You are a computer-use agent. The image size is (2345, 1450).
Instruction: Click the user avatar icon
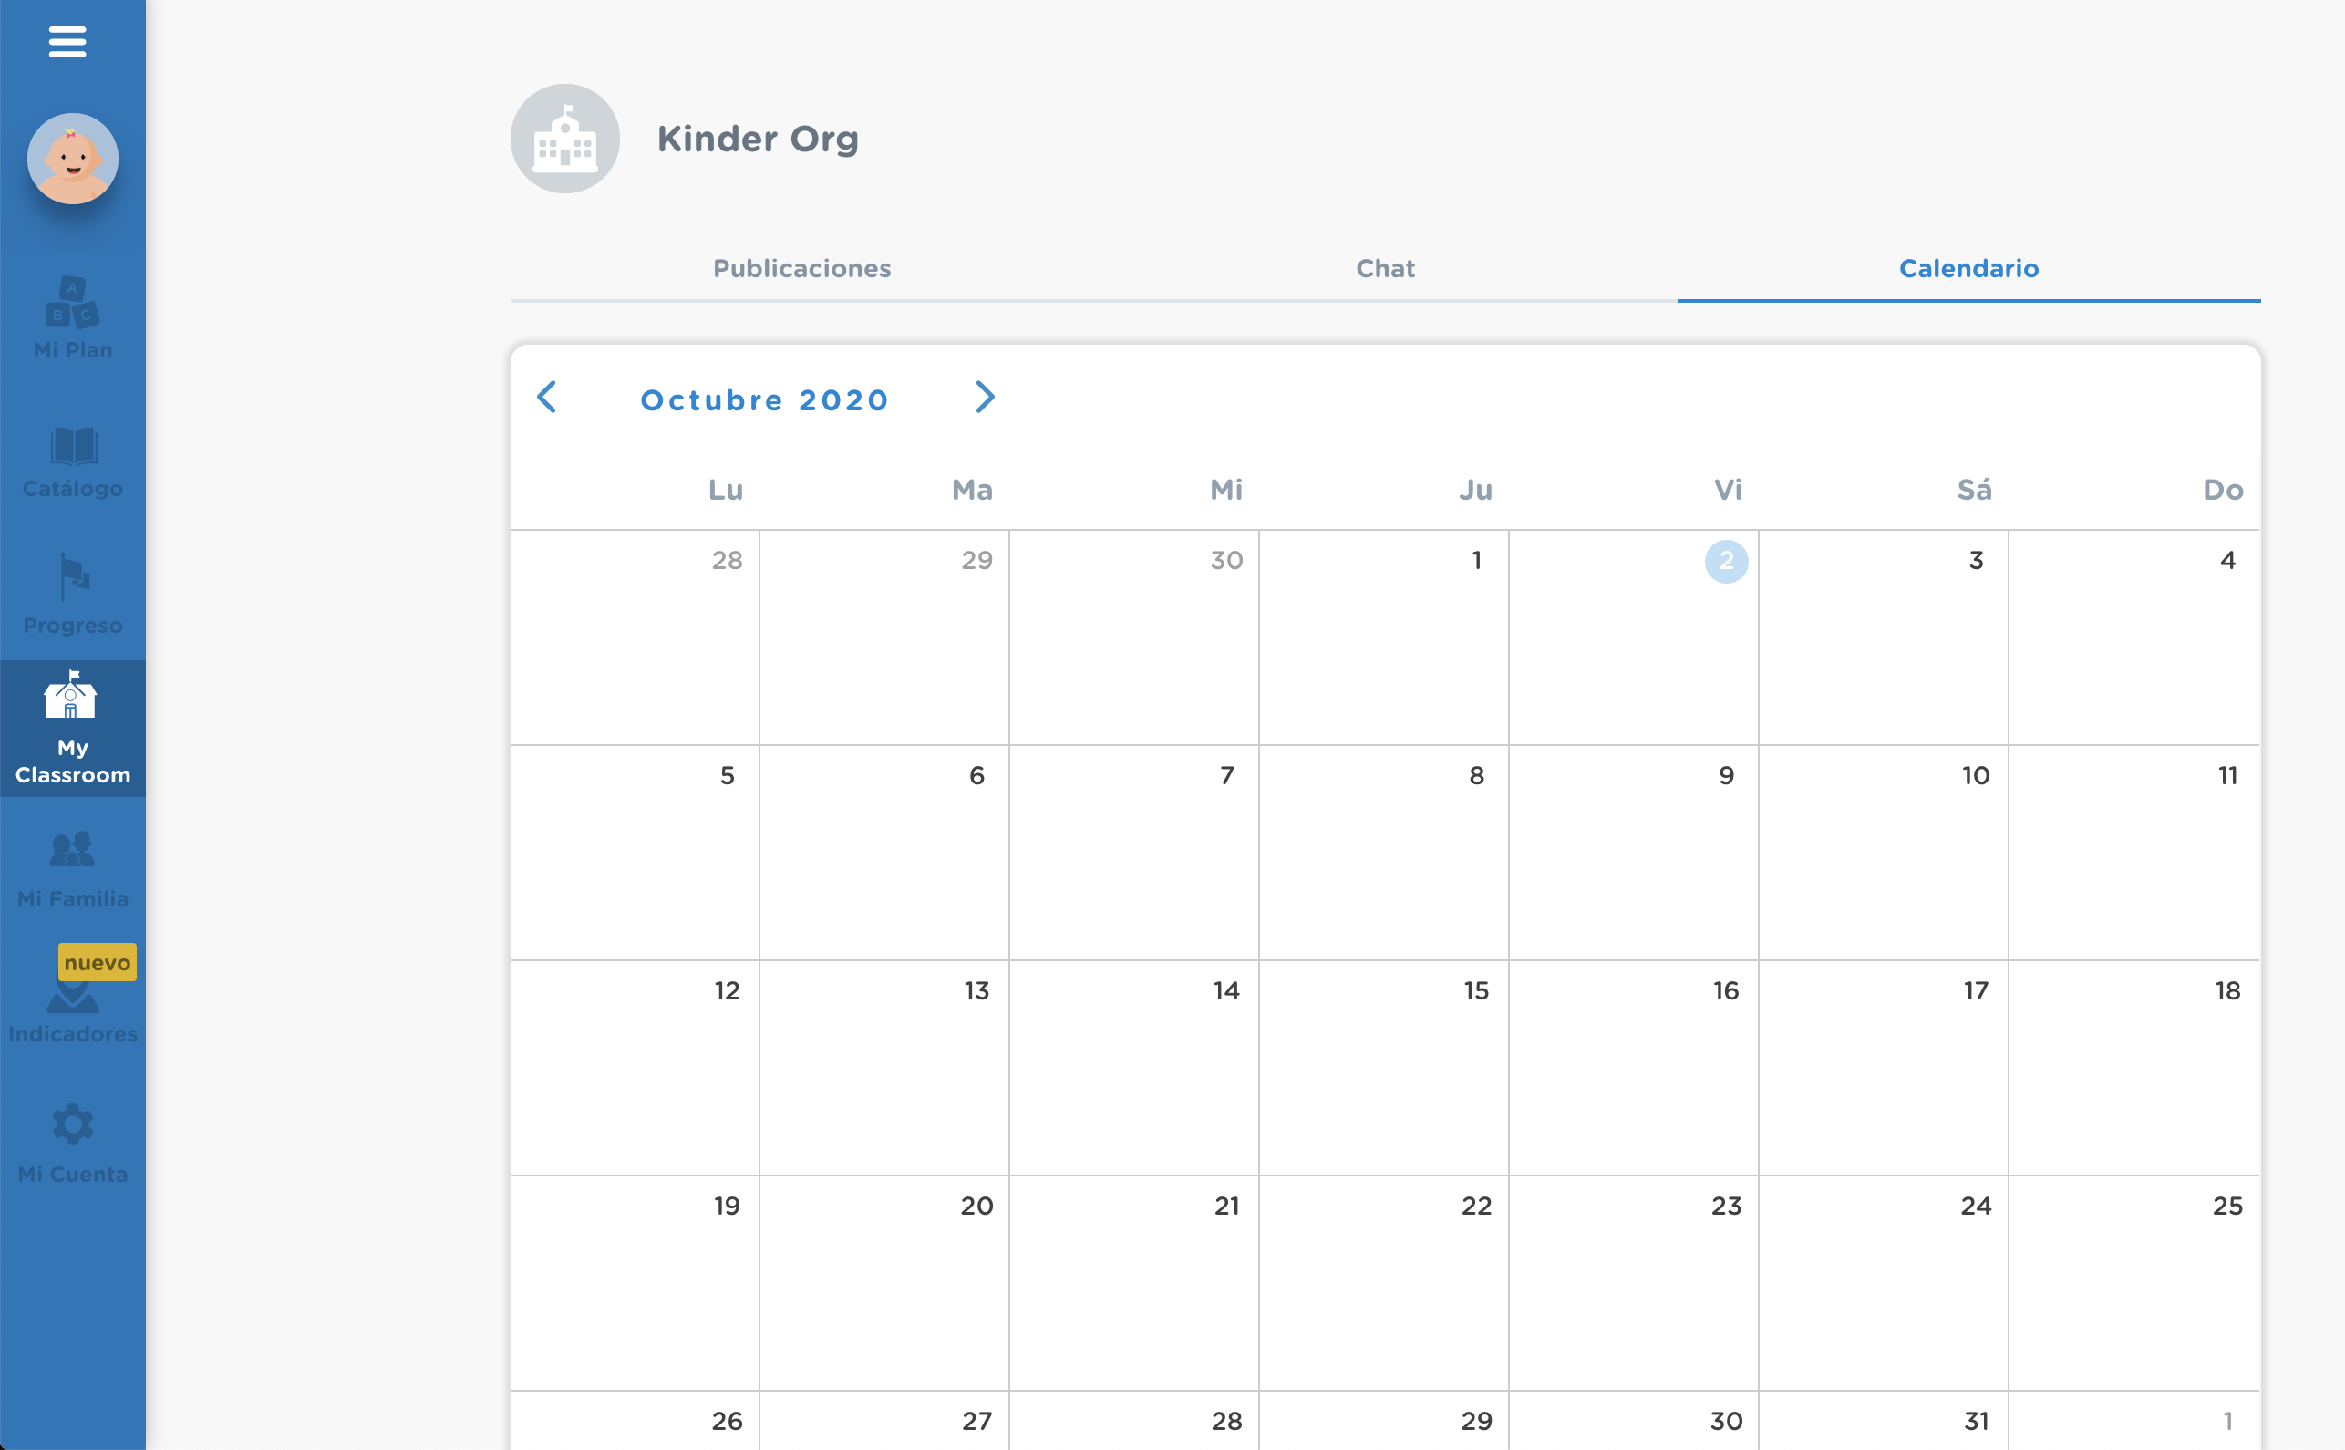click(x=74, y=160)
